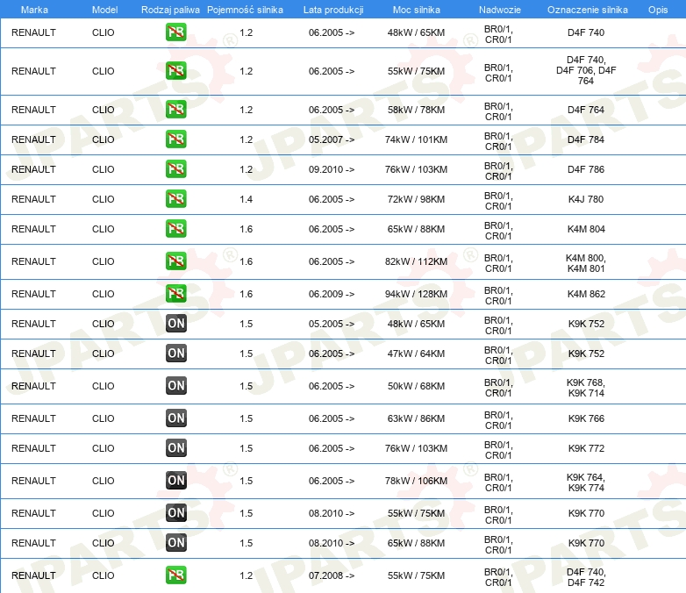Click the petrol icon for D4F 784 engine

point(175,139)
